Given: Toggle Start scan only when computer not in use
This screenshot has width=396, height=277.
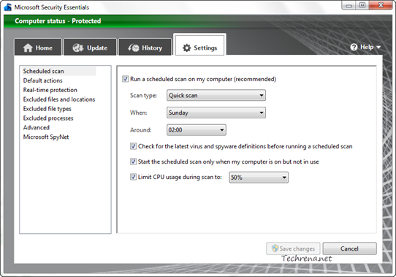Looking at the screenshot, I should click(133, 162).
